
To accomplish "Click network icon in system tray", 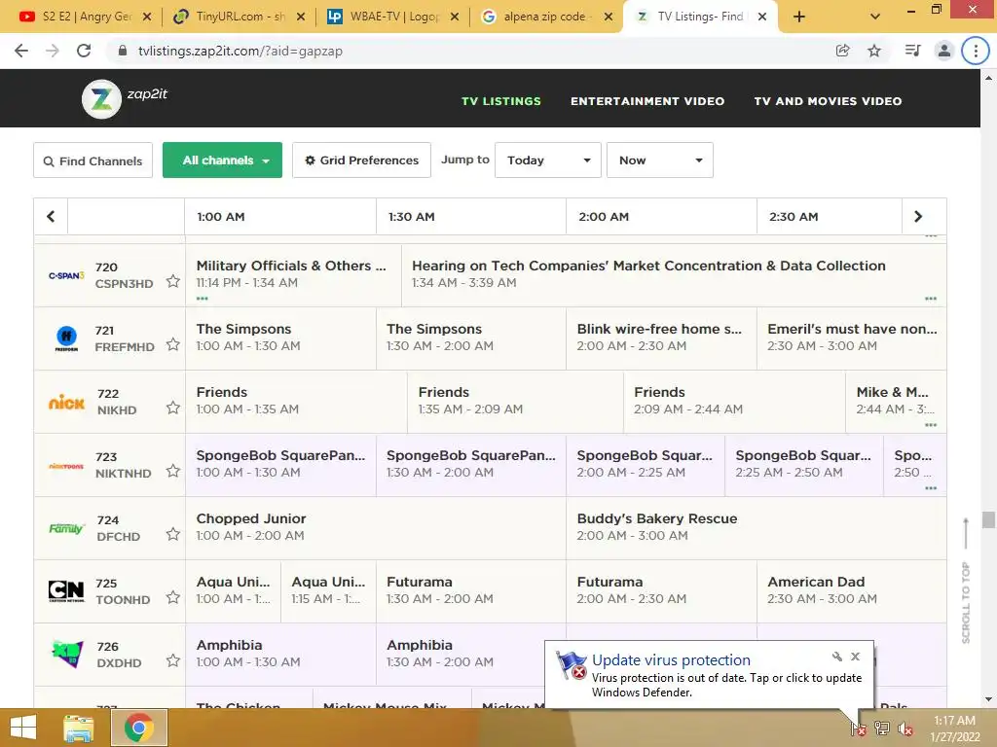I will point(882,729).
